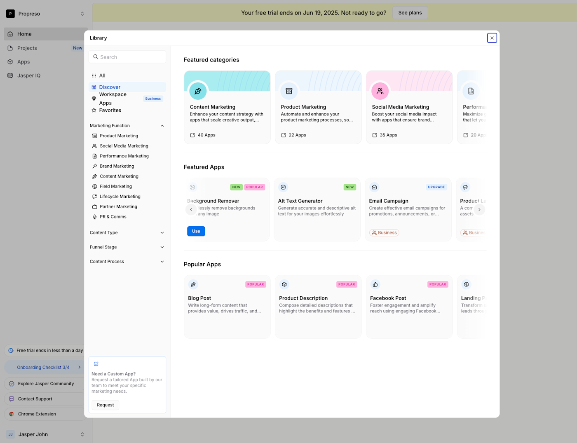Click the Blog Post pen icon
Viewport: 577px width, 443px height.
pyautogui.click(x=193, y=284)
